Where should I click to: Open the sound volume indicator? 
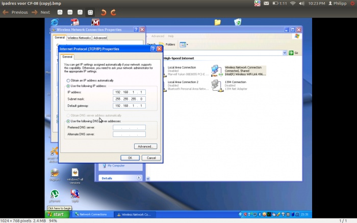(x=302, y=4)
